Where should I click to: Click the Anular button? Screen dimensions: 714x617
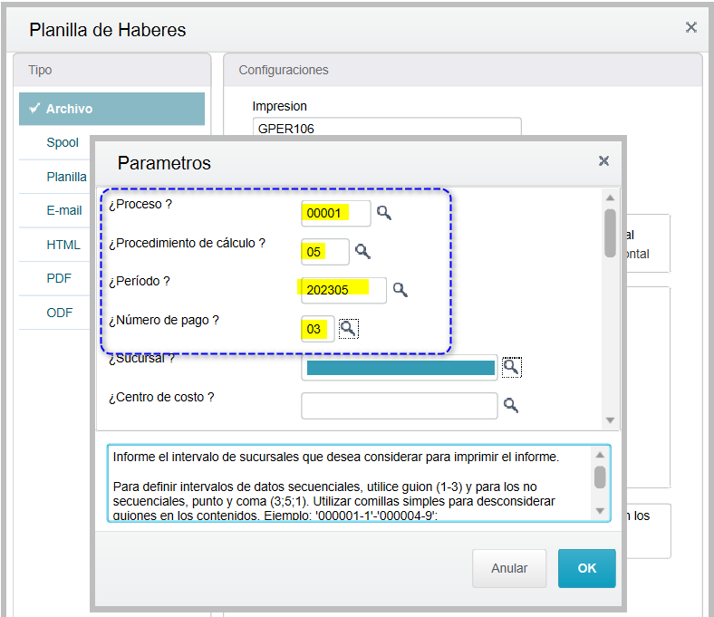509,568
